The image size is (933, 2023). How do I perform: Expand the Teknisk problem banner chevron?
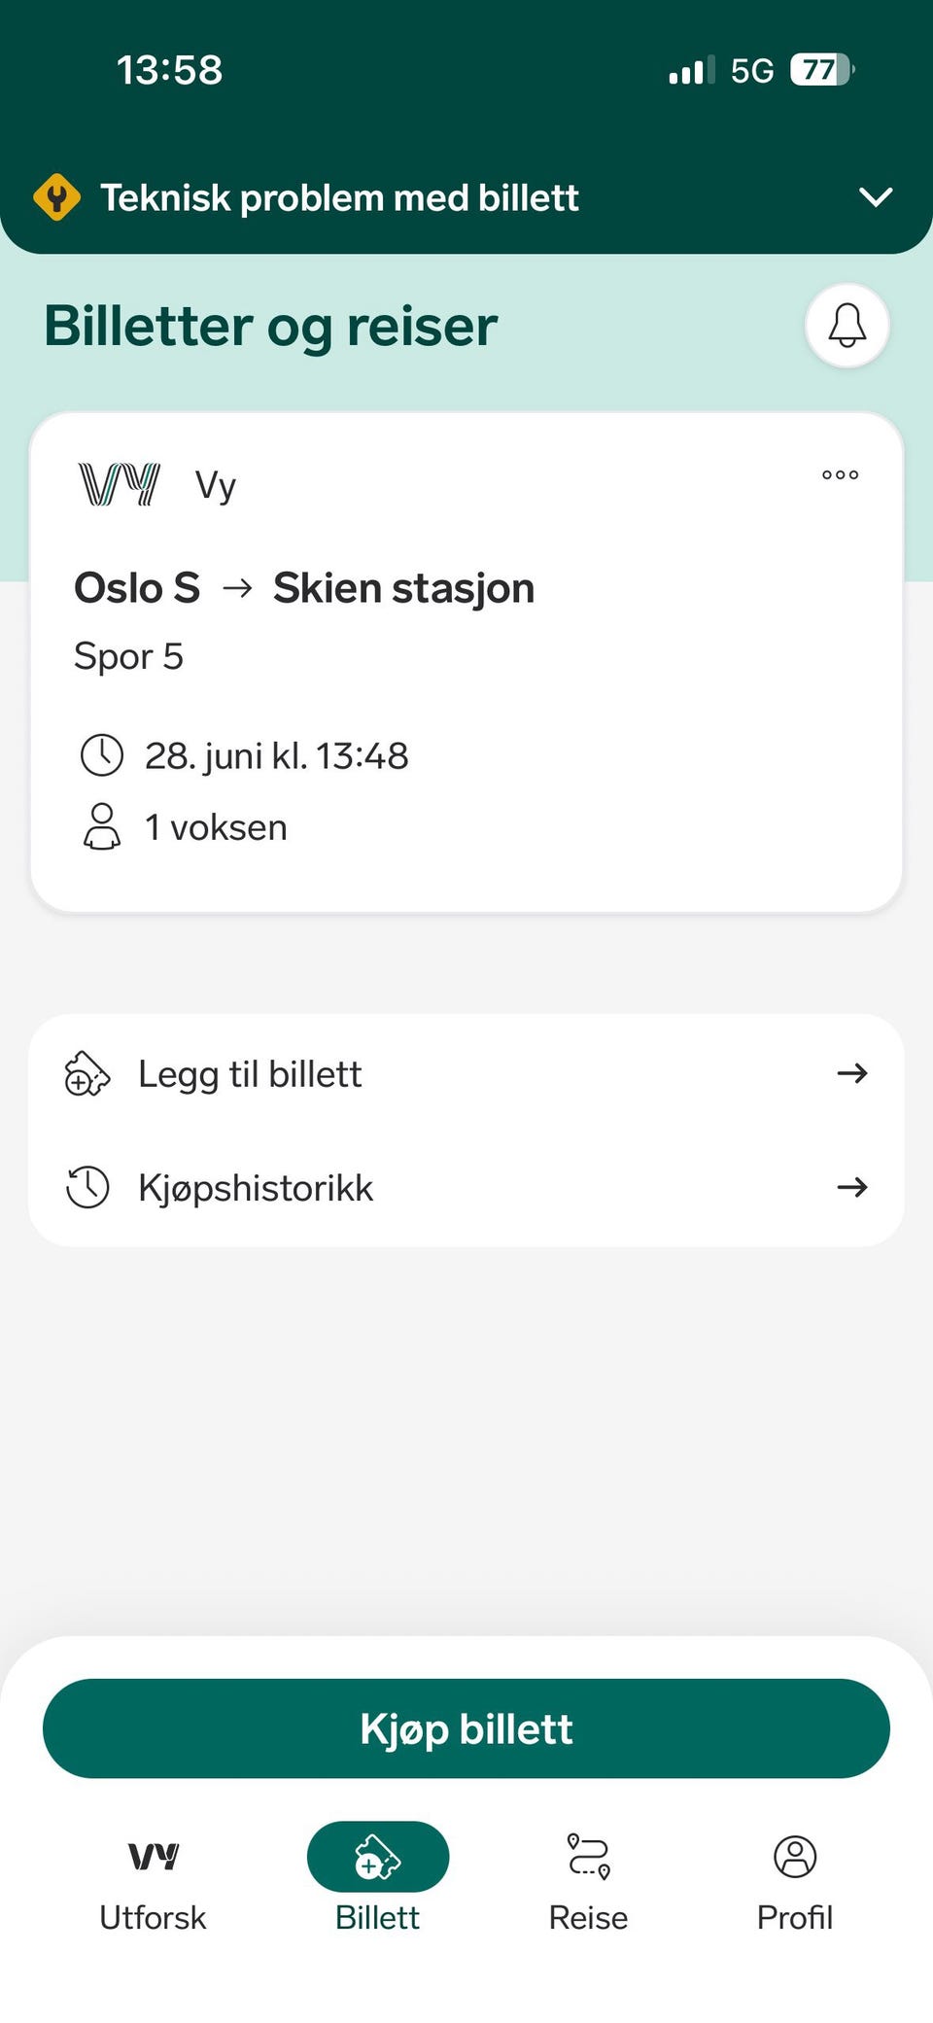pos(876,197)
